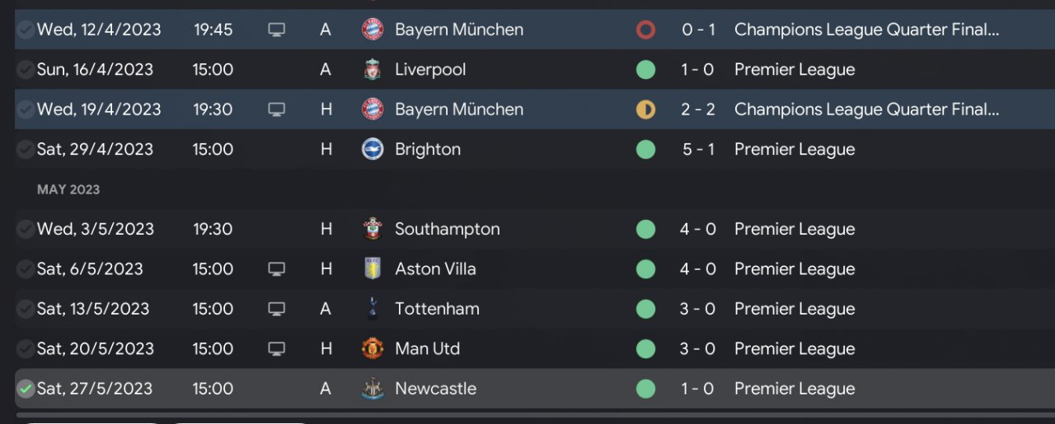Click TV icon on 19/4/2023 Bayern match

[276, 109]
